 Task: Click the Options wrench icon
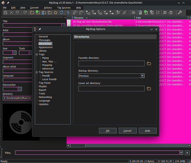[180, 12]
